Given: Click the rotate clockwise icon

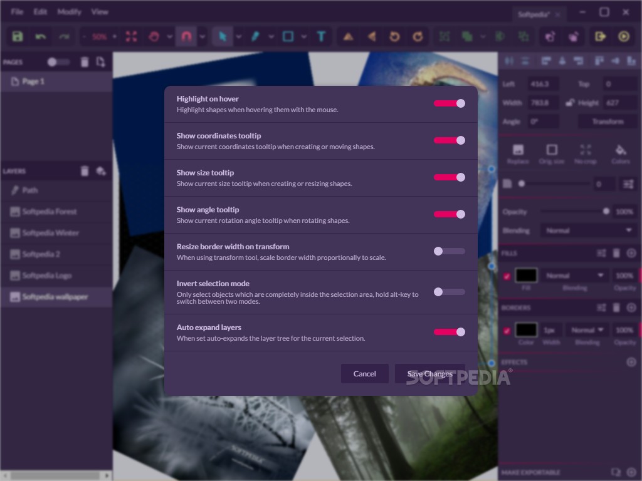Looking at the screenshot, I should 418,36.
